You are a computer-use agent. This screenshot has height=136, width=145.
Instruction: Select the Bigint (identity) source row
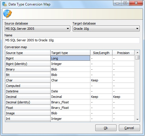tap(28, 64)
